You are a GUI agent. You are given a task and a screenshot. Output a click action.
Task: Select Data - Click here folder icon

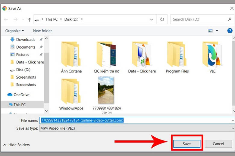pos(142,54)
